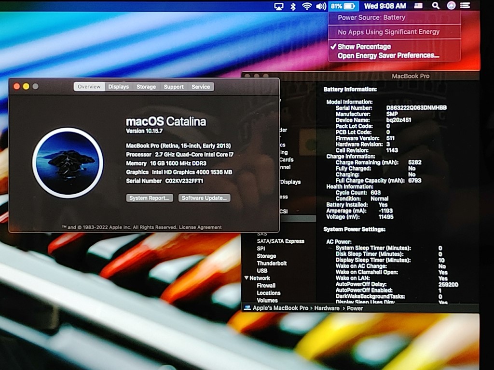
Task: Collapse the Network section triangle
Action: click(x=247, y=278)
